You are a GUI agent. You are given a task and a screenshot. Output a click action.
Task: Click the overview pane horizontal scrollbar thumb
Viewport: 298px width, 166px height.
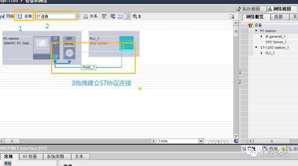pos(272,141)
